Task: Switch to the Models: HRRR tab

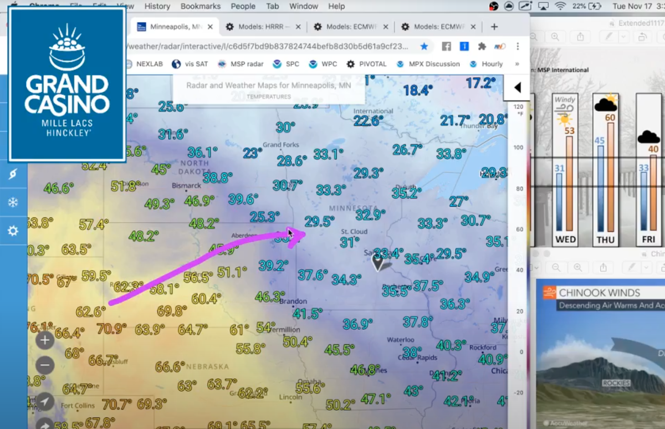Action: click(260, 26)
